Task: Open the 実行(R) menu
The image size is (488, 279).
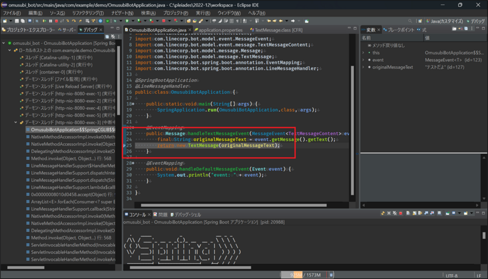Action: pos(203,13)
